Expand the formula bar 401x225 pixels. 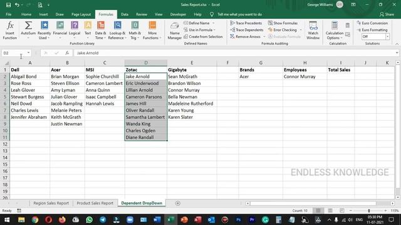[397, 52]
